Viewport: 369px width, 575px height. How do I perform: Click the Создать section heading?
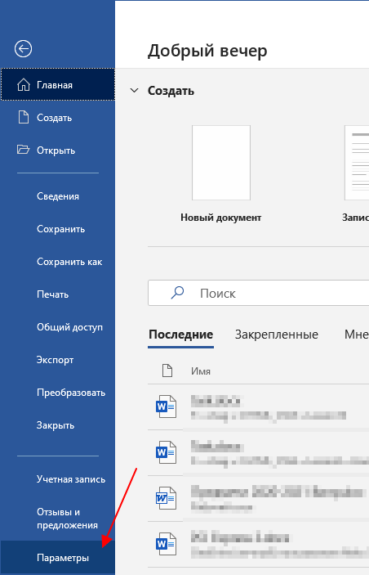171,91
